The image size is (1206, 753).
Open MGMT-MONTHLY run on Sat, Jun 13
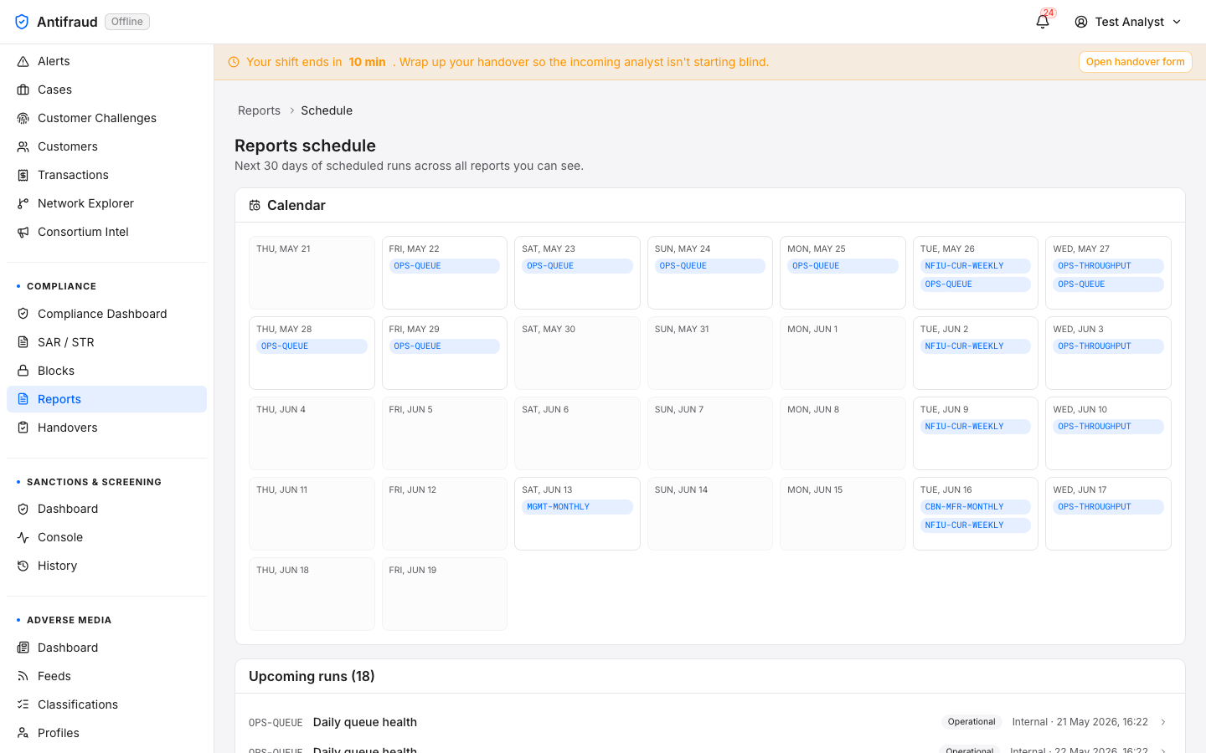[x=577, y=507]
